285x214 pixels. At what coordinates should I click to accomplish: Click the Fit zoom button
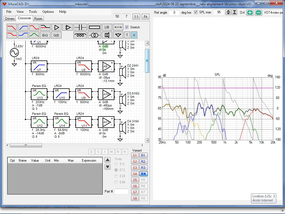145,16
